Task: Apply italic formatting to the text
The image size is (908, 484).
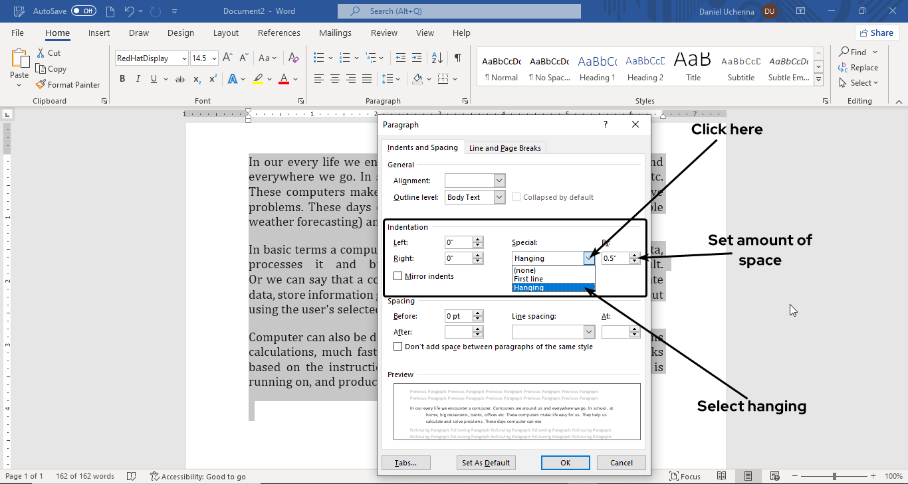Action: [138, 79]
